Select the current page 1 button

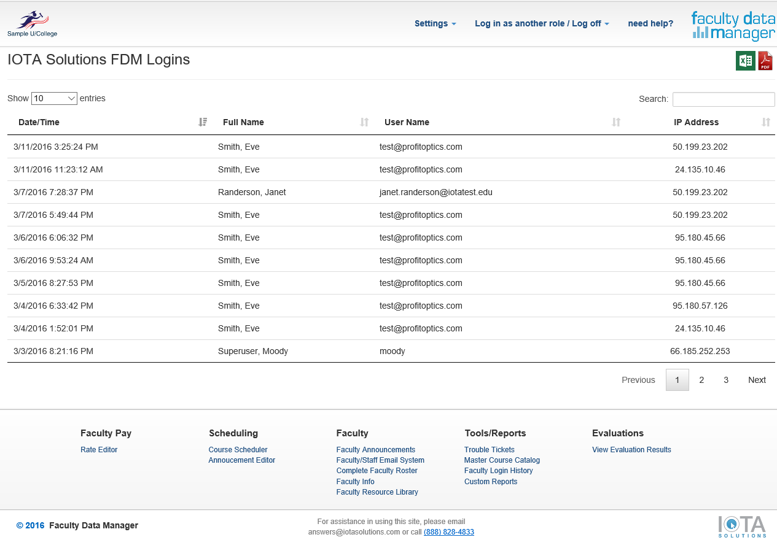point(677,380)
